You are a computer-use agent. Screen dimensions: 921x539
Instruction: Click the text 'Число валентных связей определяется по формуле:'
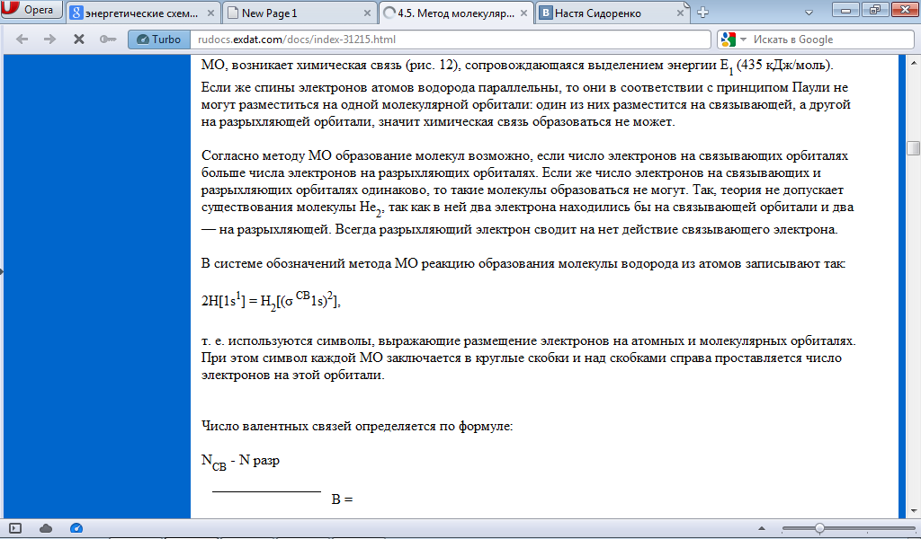coord(357,426)
